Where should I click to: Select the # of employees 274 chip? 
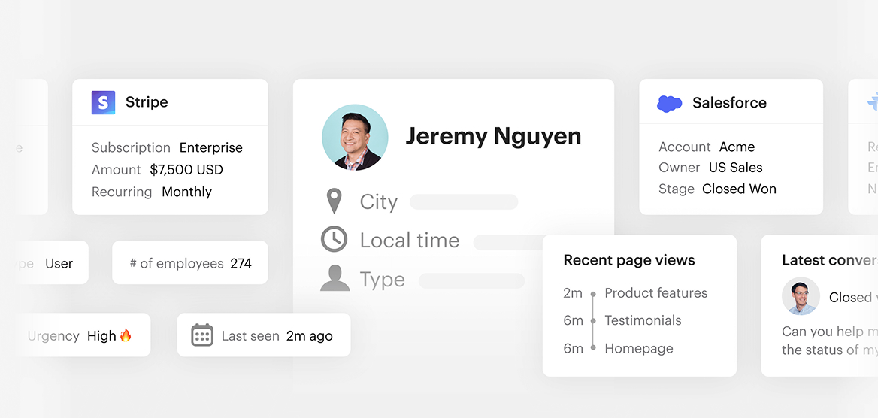click(x=190, y=263)
